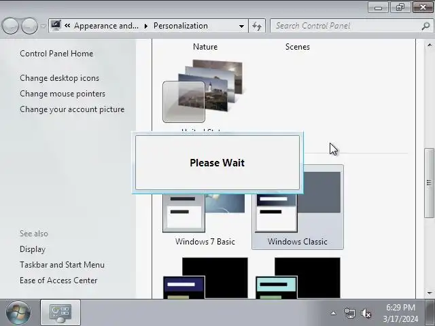Expand the arrow between Appearance and Personalization
Image resolution: width=435 pixels, height=326 pixels.
tap(146, 26)
